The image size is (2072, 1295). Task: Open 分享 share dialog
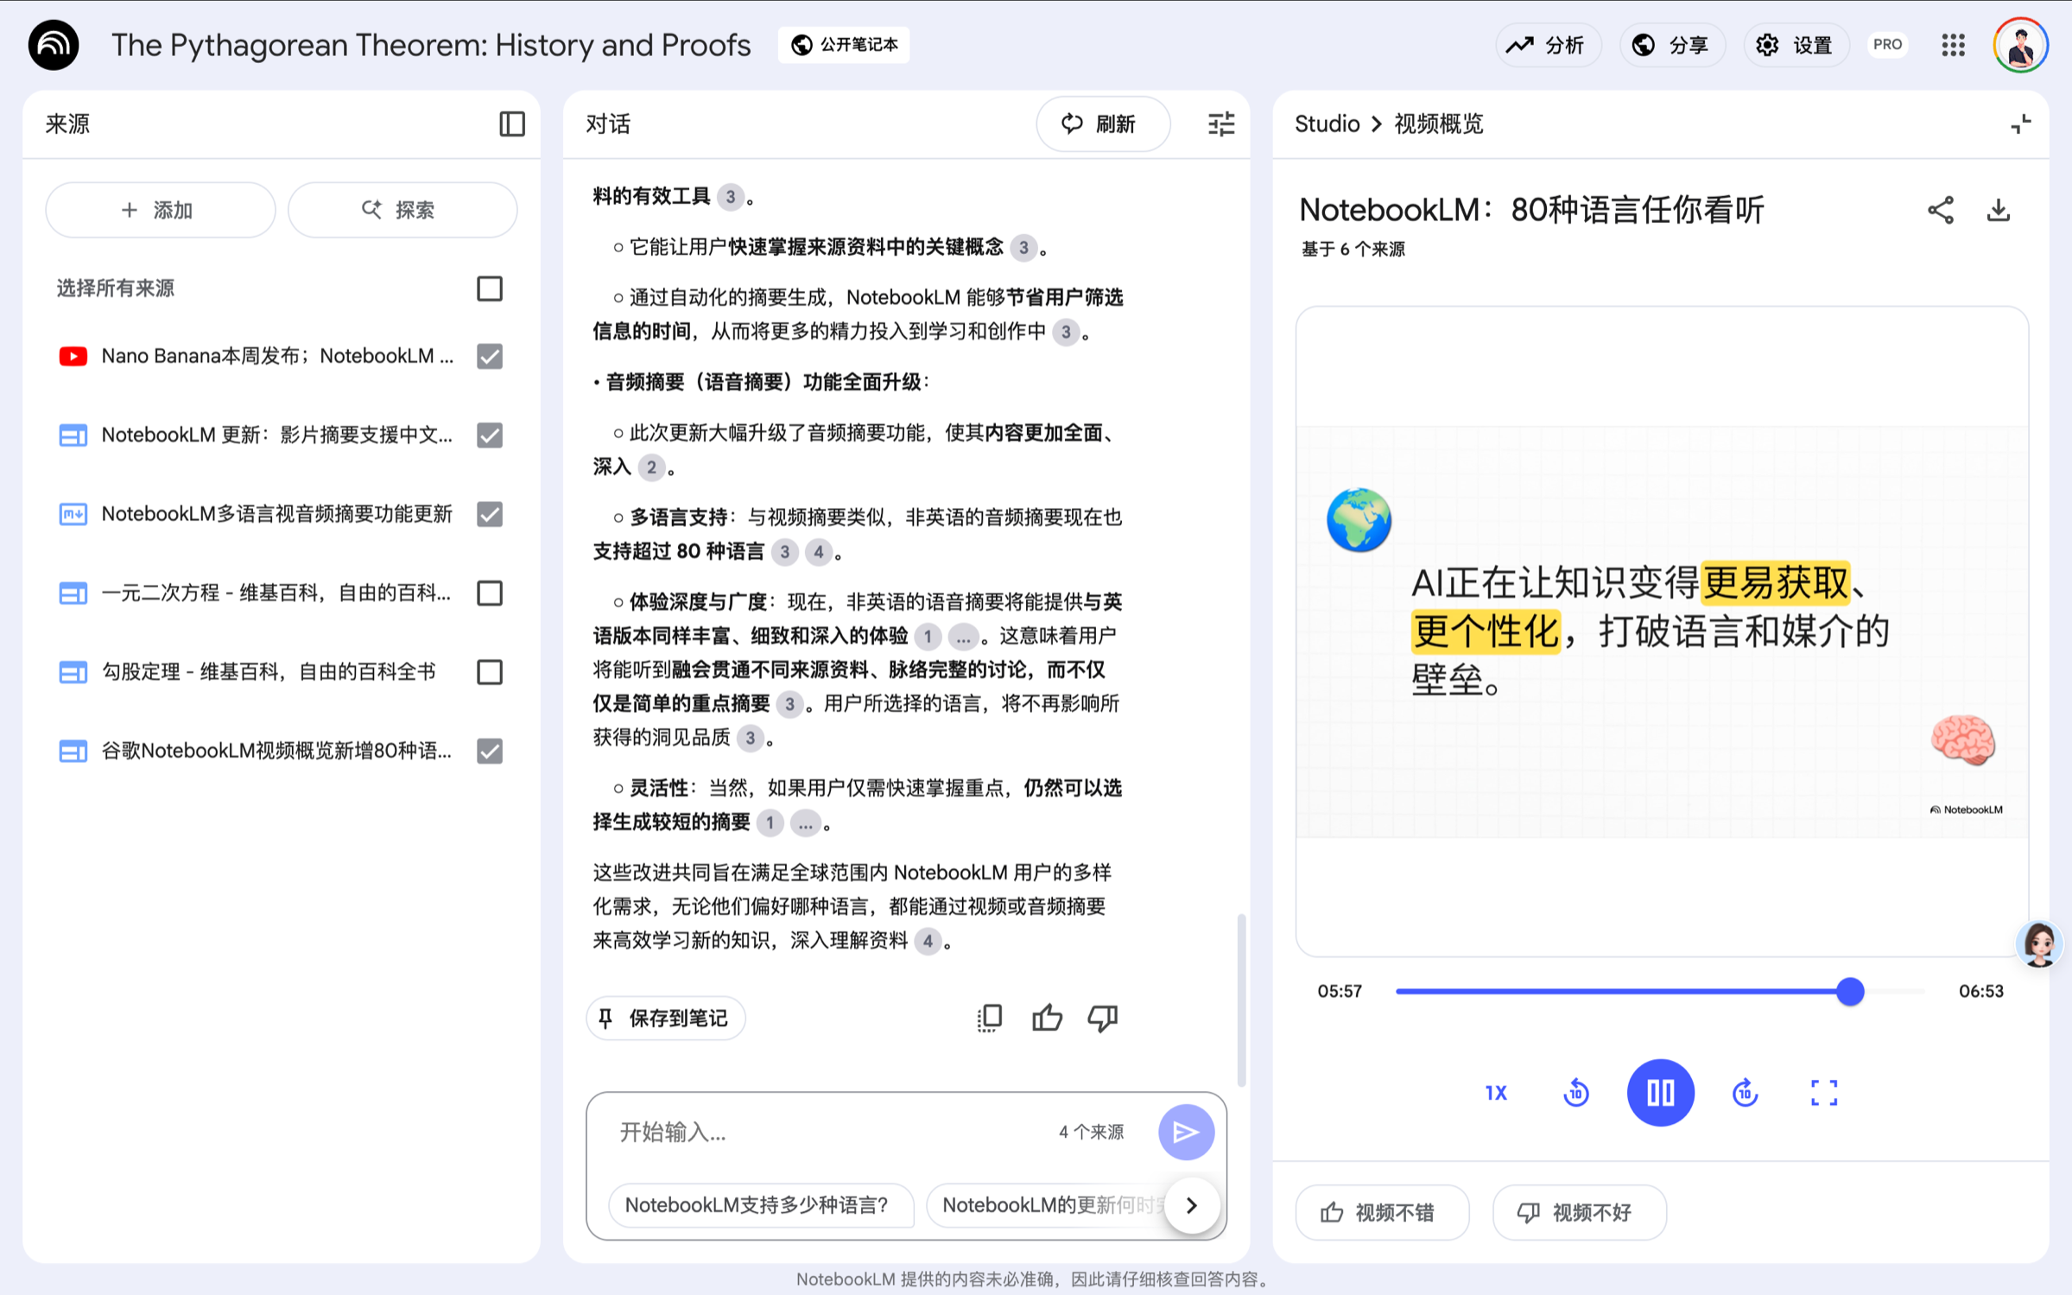[1672, 45]
